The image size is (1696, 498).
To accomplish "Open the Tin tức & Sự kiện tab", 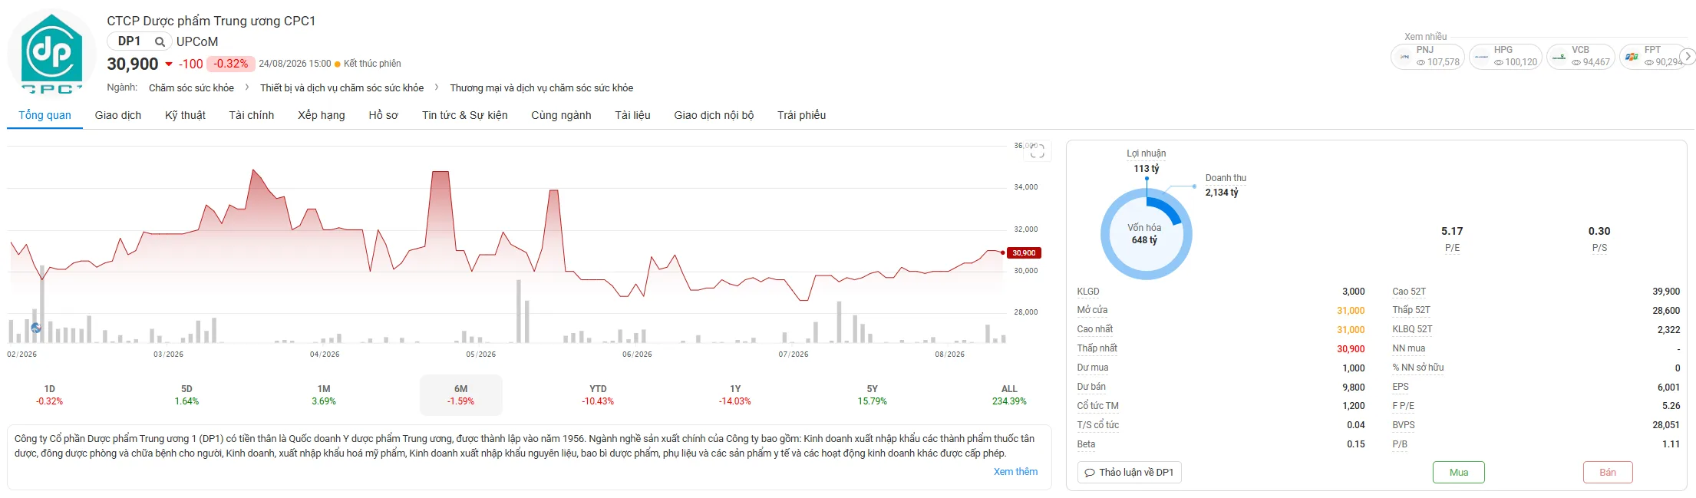I will pyautogui.click(x=464, y=115).
